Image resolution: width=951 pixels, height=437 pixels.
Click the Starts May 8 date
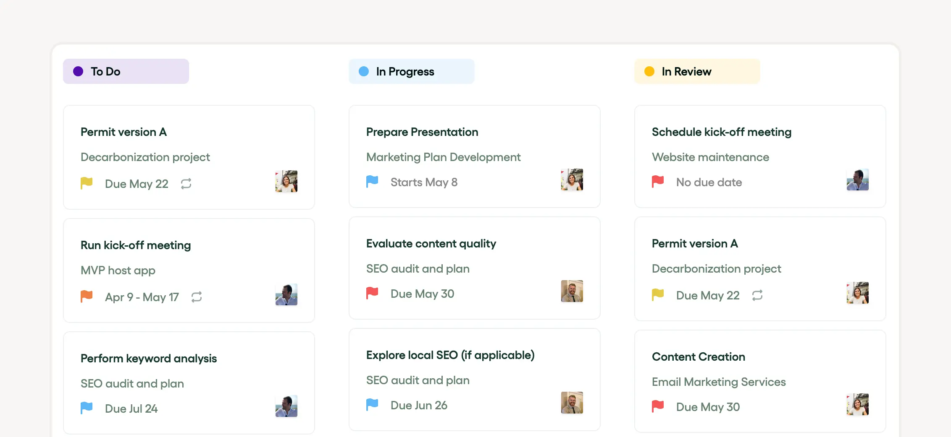424,182
